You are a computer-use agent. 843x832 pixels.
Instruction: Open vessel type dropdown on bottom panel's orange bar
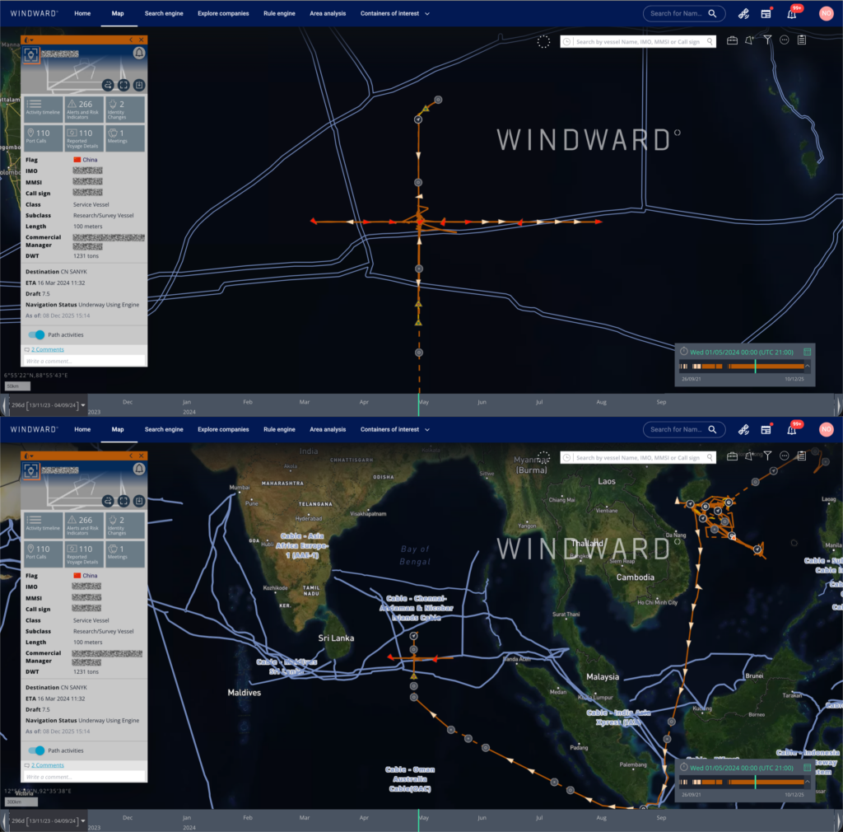pyautogui.click(x=29, y=456)
